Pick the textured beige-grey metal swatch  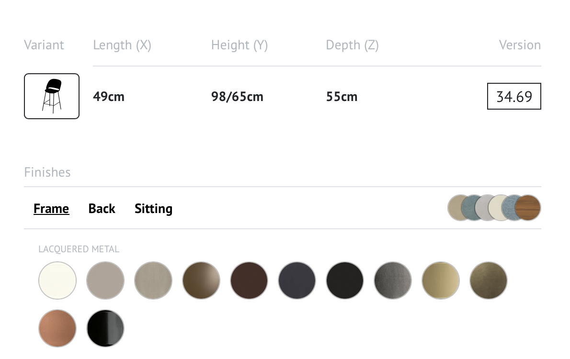click(153, 280)
